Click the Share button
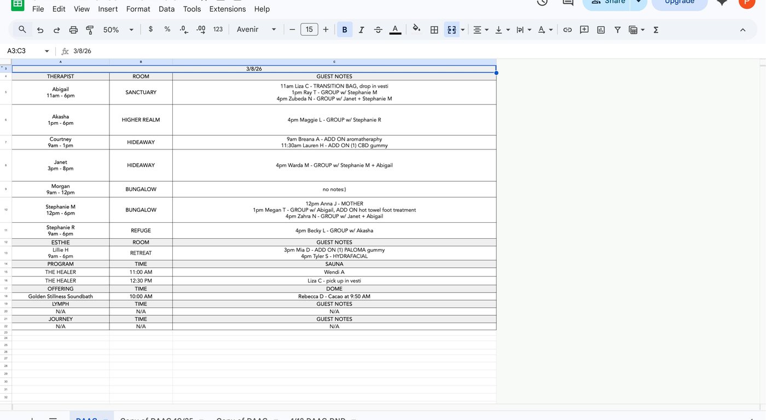 [x=610, y=2]
